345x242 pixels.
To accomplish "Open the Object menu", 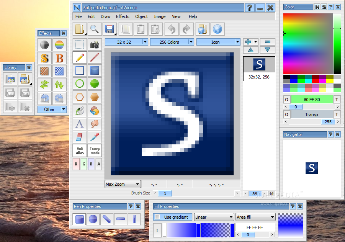I will 141,16.
